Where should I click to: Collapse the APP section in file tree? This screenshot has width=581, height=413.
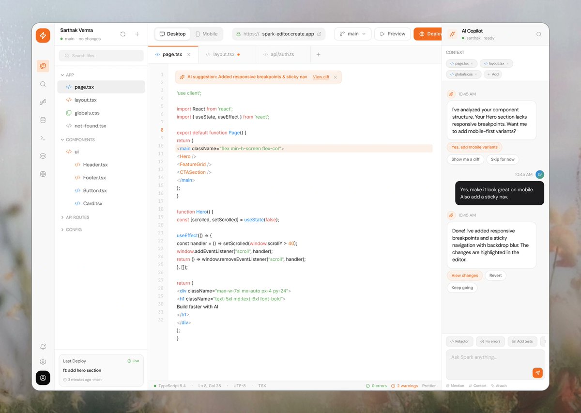click(67, 75)
